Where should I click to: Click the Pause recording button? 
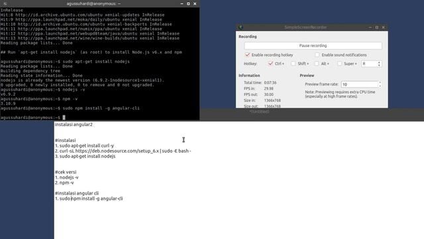click(313, 46)
